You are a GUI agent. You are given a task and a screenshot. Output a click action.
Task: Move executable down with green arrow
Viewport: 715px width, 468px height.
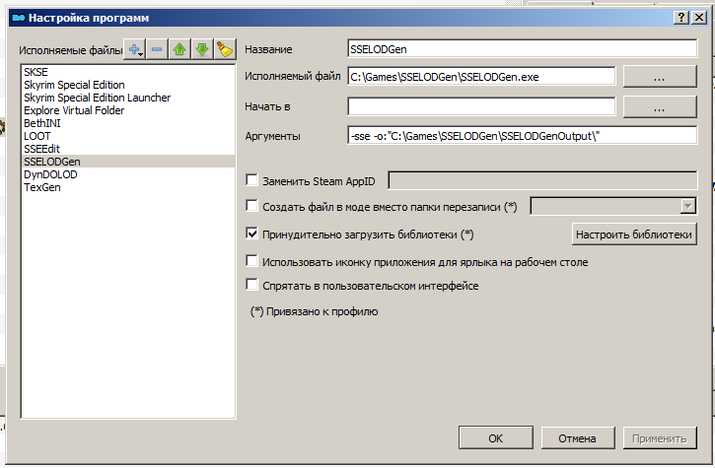pos(202,49)
